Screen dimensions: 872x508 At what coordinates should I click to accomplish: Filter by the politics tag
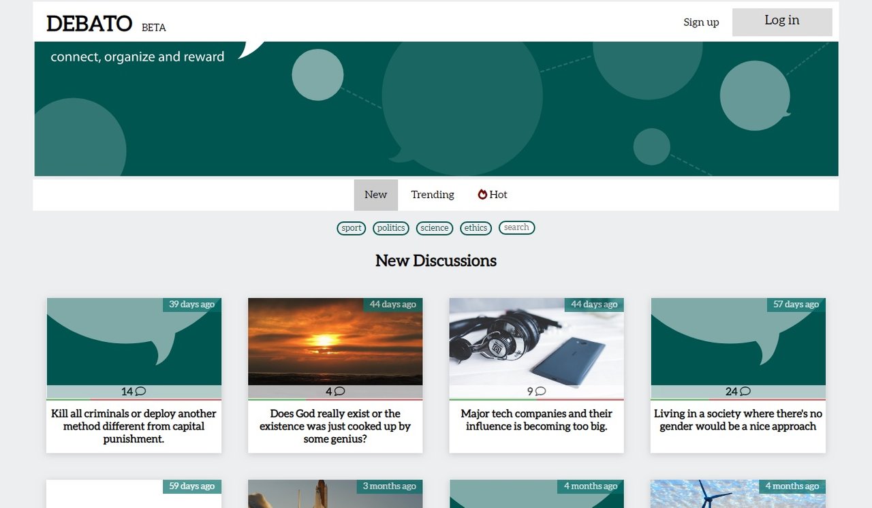[x=391, y=228]
